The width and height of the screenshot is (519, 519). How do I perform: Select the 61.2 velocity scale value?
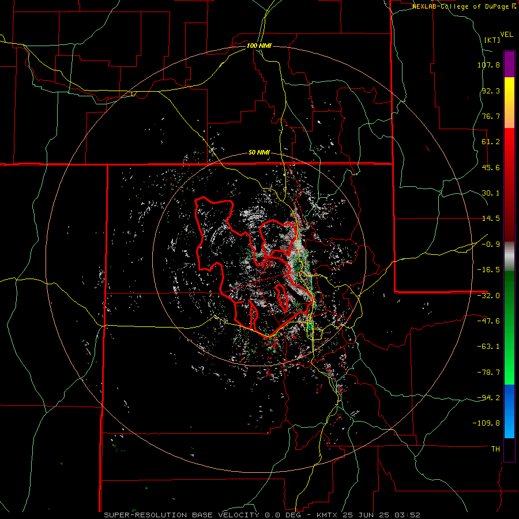(x=491, y=142)
